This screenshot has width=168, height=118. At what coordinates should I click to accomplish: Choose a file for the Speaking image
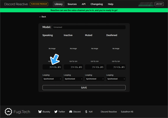52,67
